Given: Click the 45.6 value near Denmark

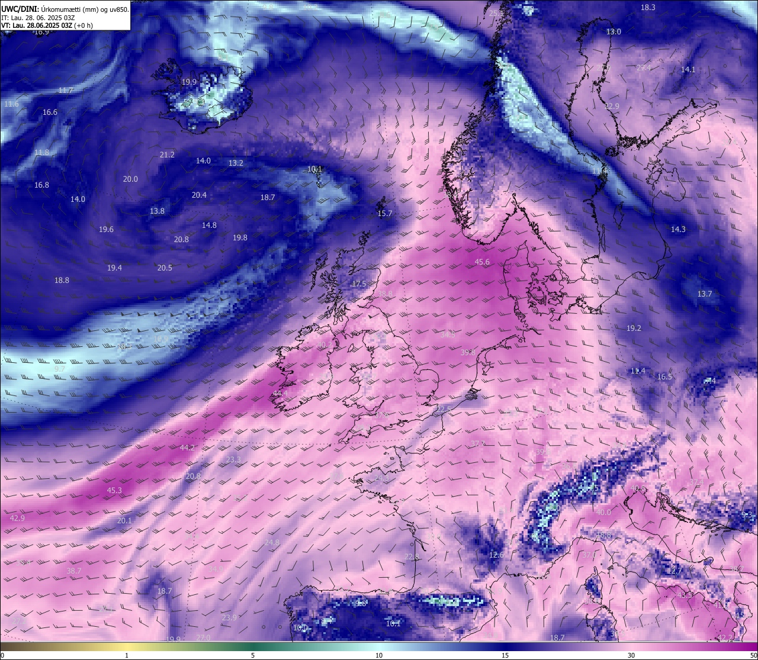Looking at the screenshot, I should [x=483, y=262].
